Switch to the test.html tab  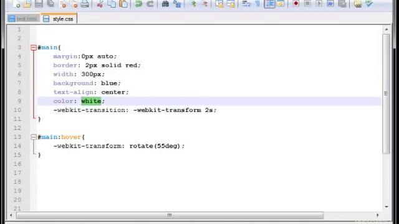(x=24, y=19)
